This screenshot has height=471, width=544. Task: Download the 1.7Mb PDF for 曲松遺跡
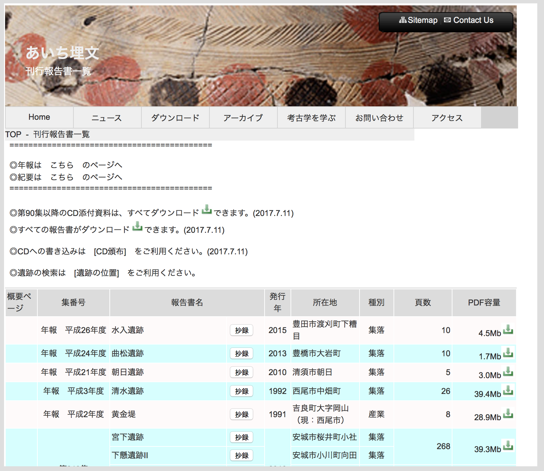click(x=508, y=353)
